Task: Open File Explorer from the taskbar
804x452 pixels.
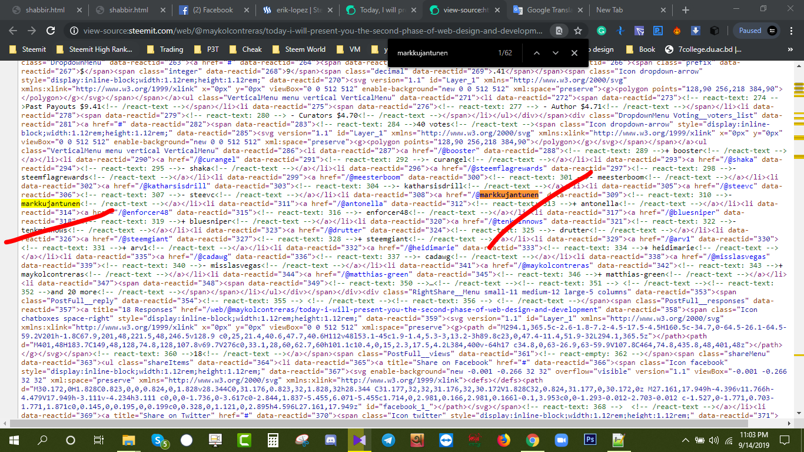Action: 128,440
